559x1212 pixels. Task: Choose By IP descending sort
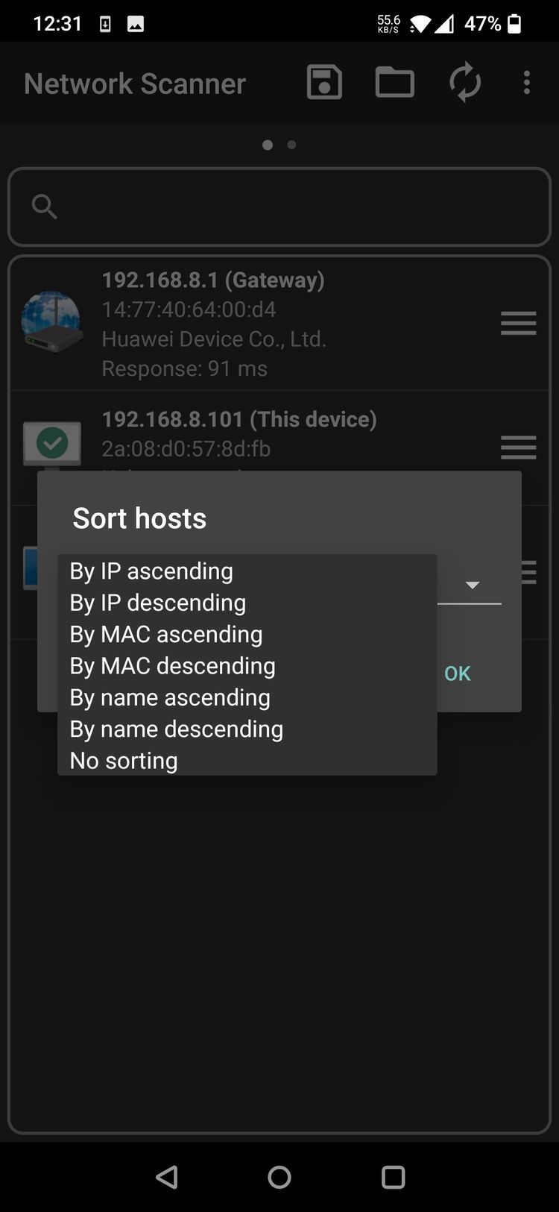coord(247,602)
